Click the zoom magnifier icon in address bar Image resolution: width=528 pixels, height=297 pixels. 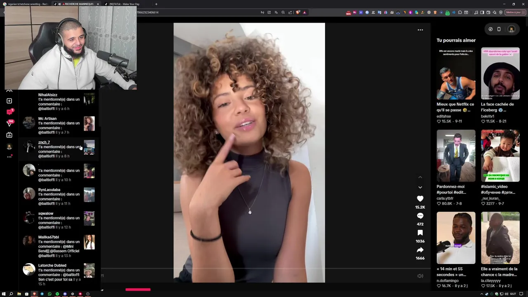click(283, 12)
